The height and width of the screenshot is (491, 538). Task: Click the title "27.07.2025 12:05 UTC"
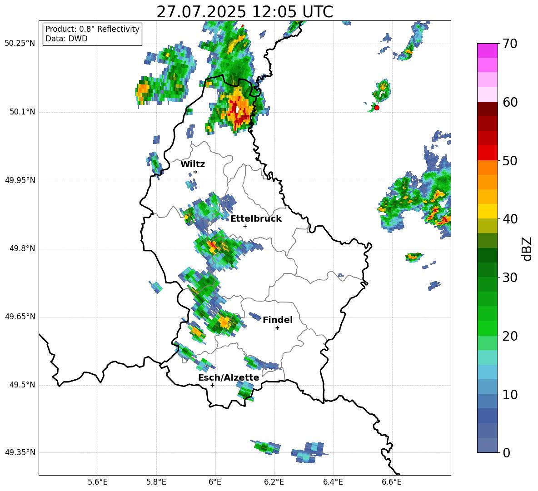[244, 12]
